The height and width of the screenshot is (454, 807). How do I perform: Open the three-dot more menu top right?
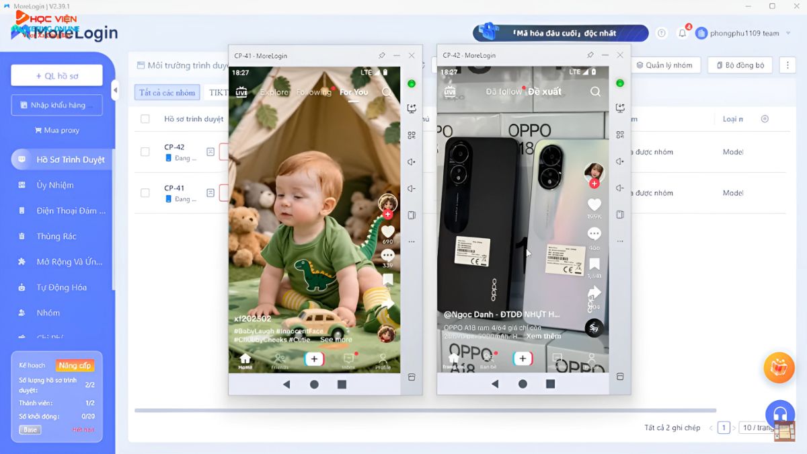pyautogui.click(x=787, y=65)
